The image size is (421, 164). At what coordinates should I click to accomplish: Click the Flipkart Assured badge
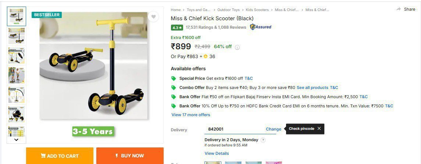click(x=261, y=27)
